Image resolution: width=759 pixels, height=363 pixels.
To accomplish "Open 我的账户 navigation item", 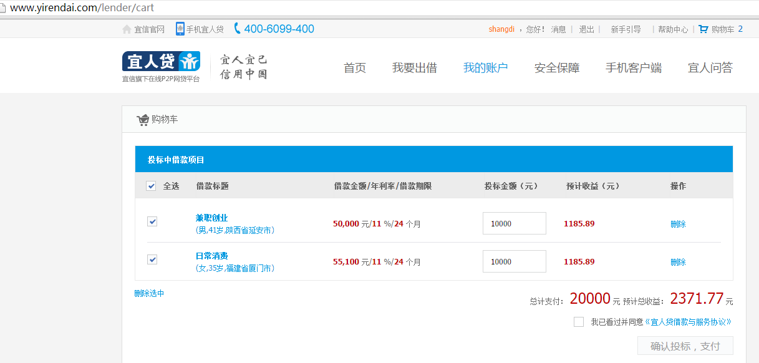I will 486,68.
